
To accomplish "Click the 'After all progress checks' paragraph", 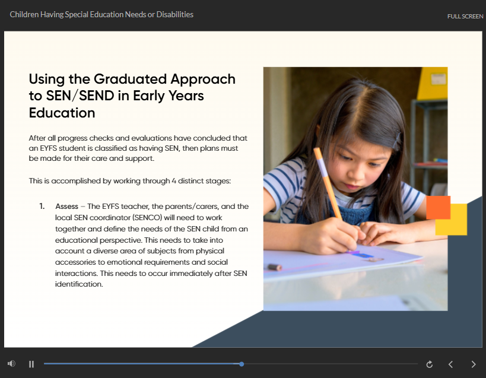I will [x=138, y=148].
